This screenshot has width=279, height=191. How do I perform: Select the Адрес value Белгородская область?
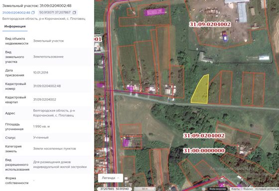[54, 113]
